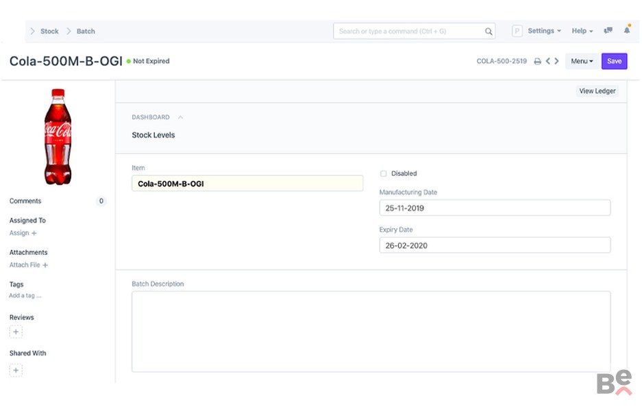
Task: Click the Save button
Action: click(614, 62)
